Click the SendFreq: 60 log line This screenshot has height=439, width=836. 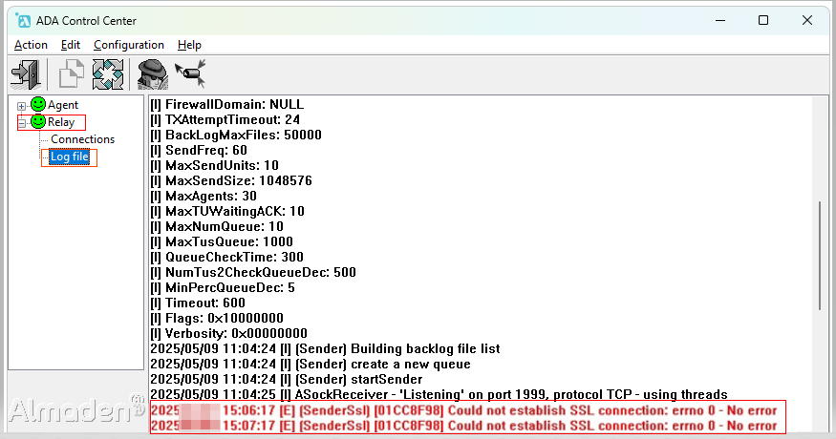click(x=199, y=150)
